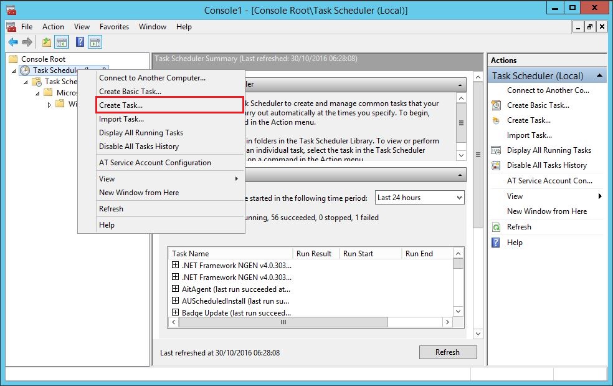Open the Action menu in menu bar
The height and width of the screenshot is (386, 613).
pyautogui.click(x=53, y=27)
